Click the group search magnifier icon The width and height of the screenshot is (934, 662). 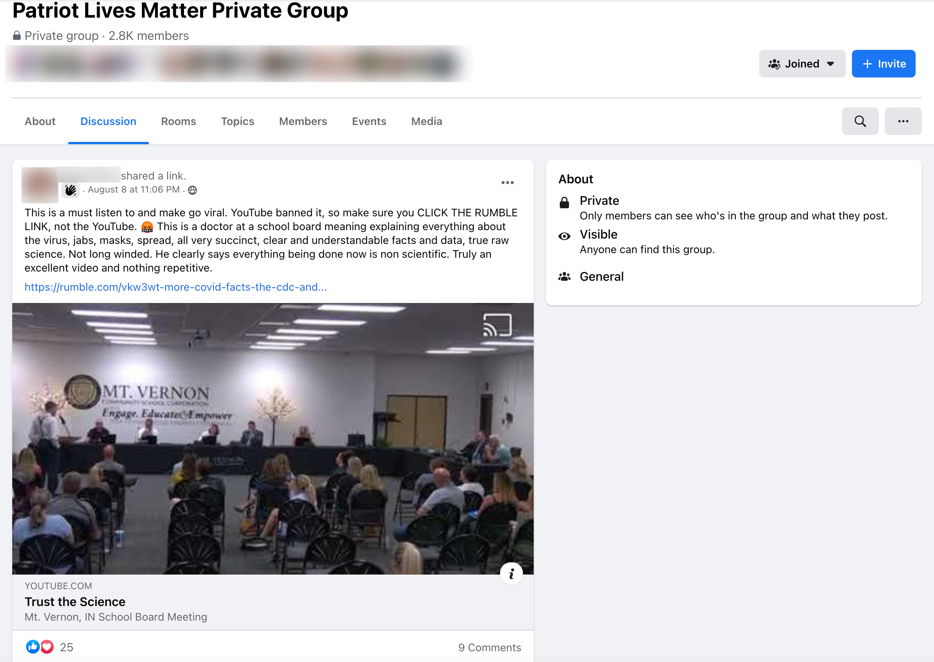(x=860, y=121)
